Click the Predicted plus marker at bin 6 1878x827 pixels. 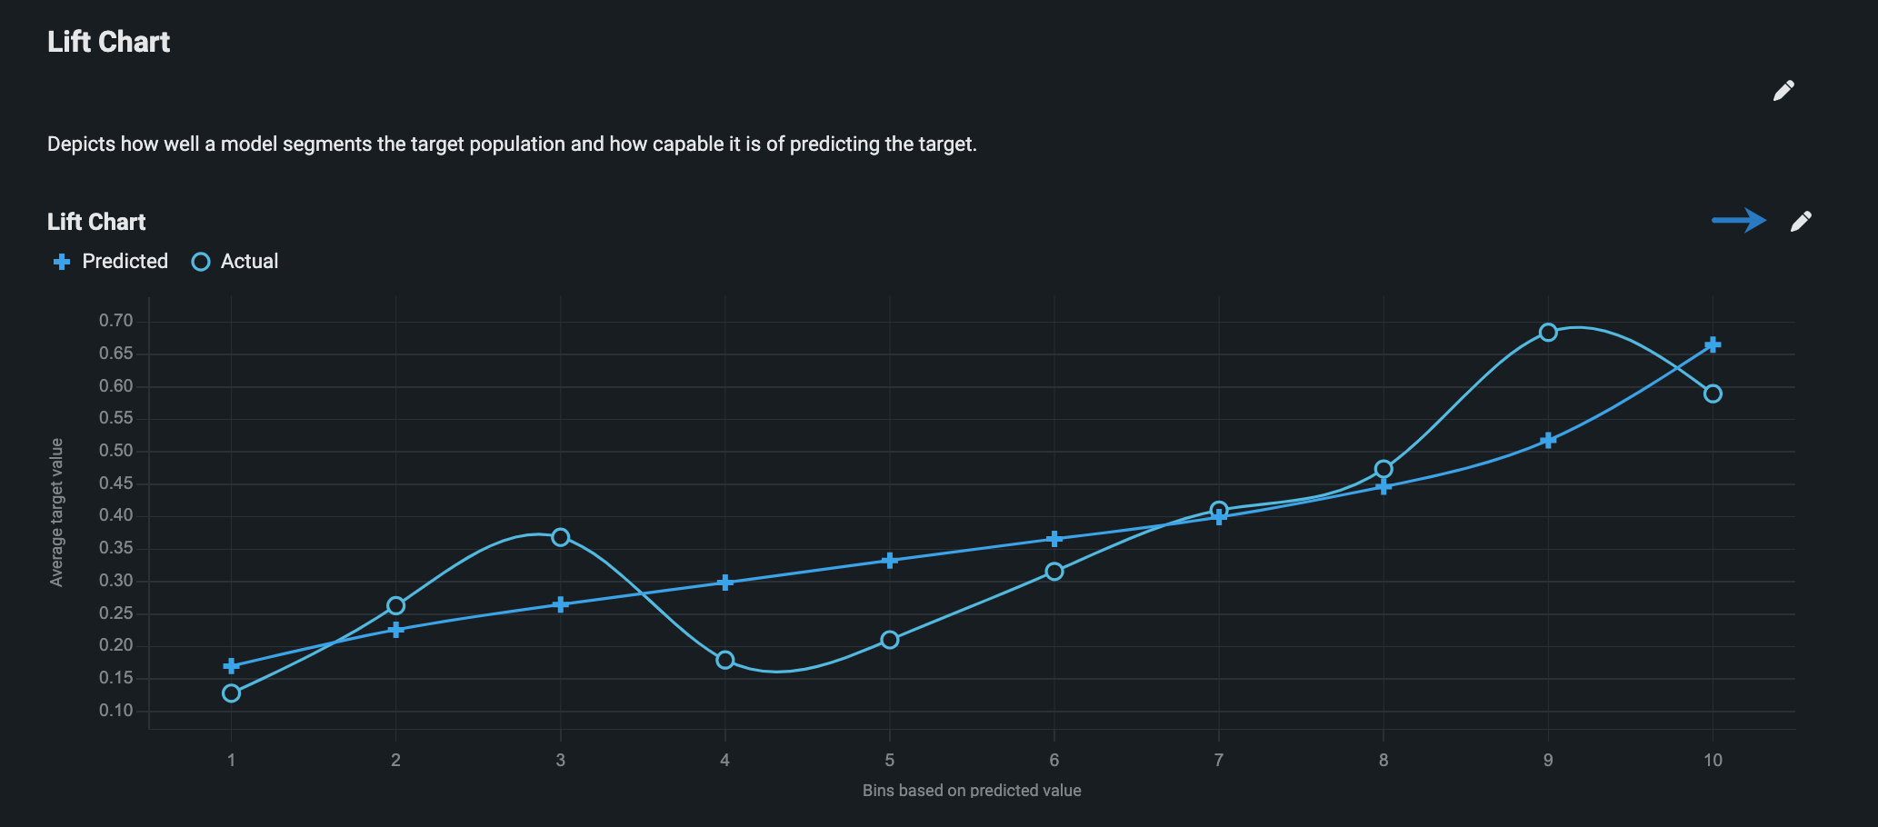point(1054,539)
